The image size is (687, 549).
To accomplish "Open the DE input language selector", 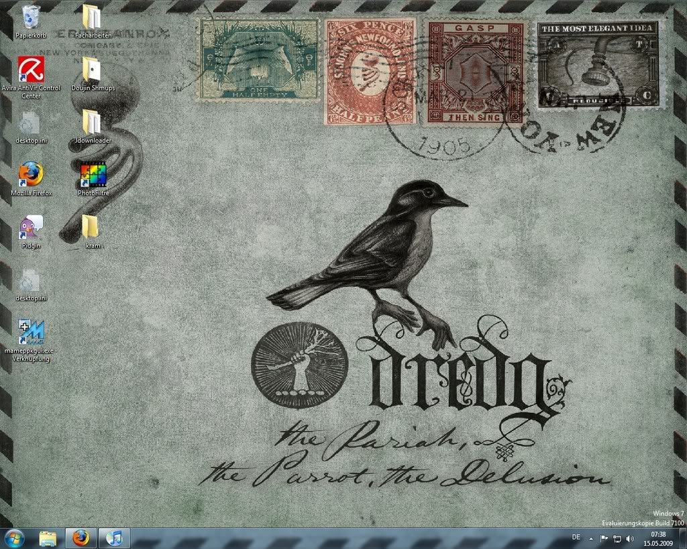I will pos(576,538).
